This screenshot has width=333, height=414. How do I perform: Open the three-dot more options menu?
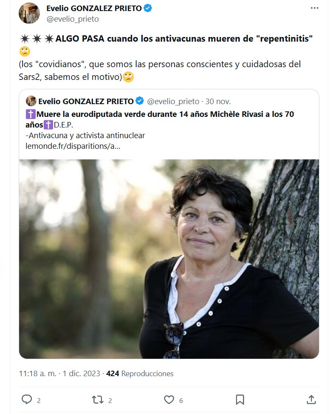click(x=314, y=8)
